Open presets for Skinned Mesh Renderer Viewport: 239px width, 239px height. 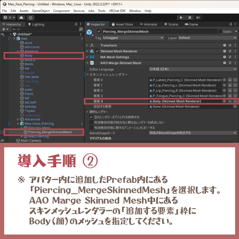point(230,51)
